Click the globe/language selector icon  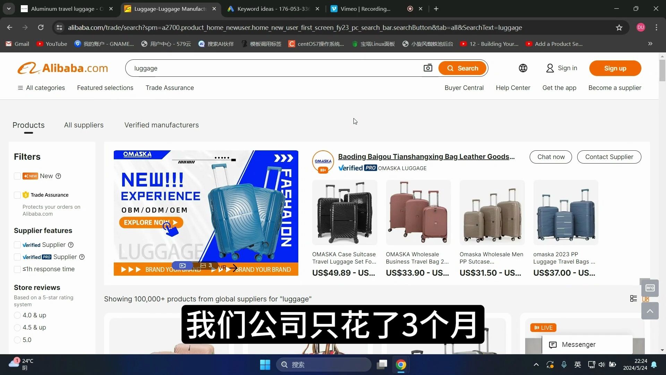point(523,68)
